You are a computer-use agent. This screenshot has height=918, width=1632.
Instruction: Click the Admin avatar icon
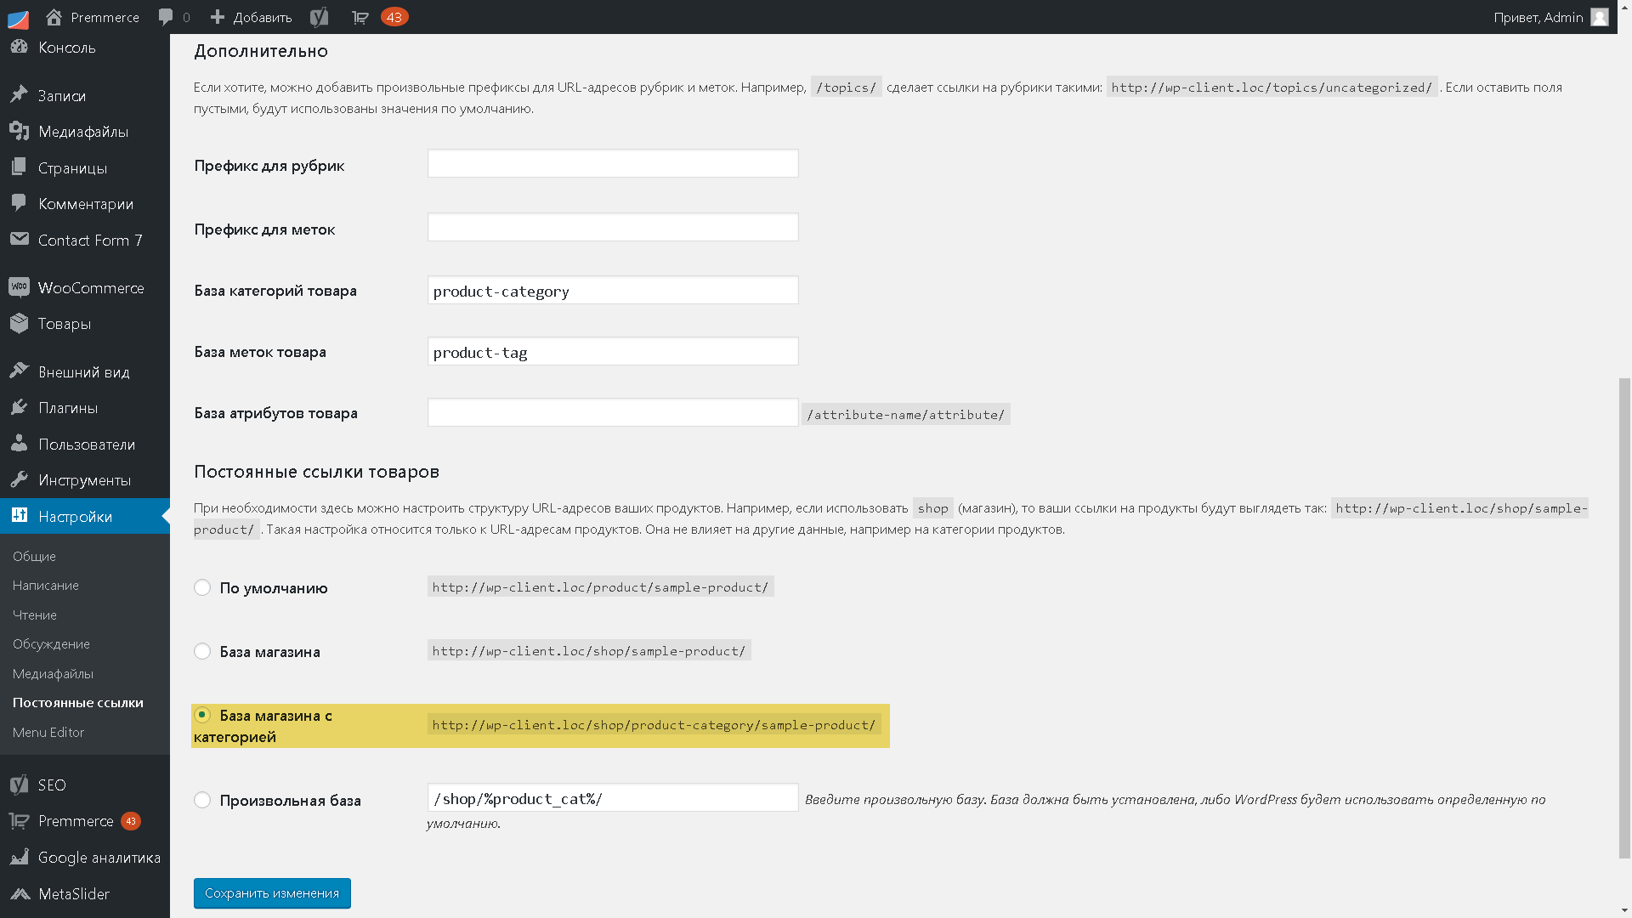click(1599, 17)
